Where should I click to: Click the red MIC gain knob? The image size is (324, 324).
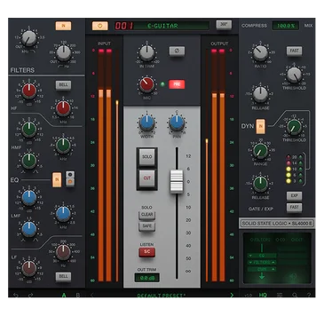coord(146,84)
